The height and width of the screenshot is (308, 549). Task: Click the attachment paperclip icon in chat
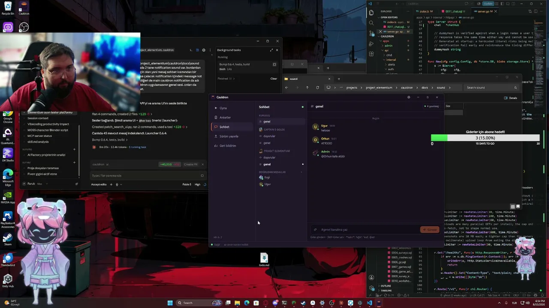pos(315,230)
